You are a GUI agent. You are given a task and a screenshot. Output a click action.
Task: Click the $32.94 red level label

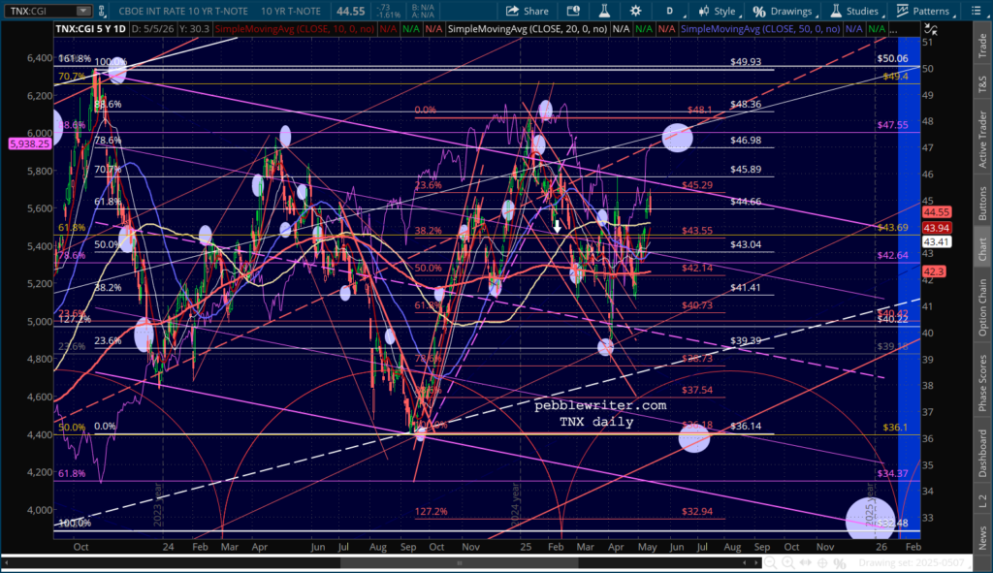696,512
